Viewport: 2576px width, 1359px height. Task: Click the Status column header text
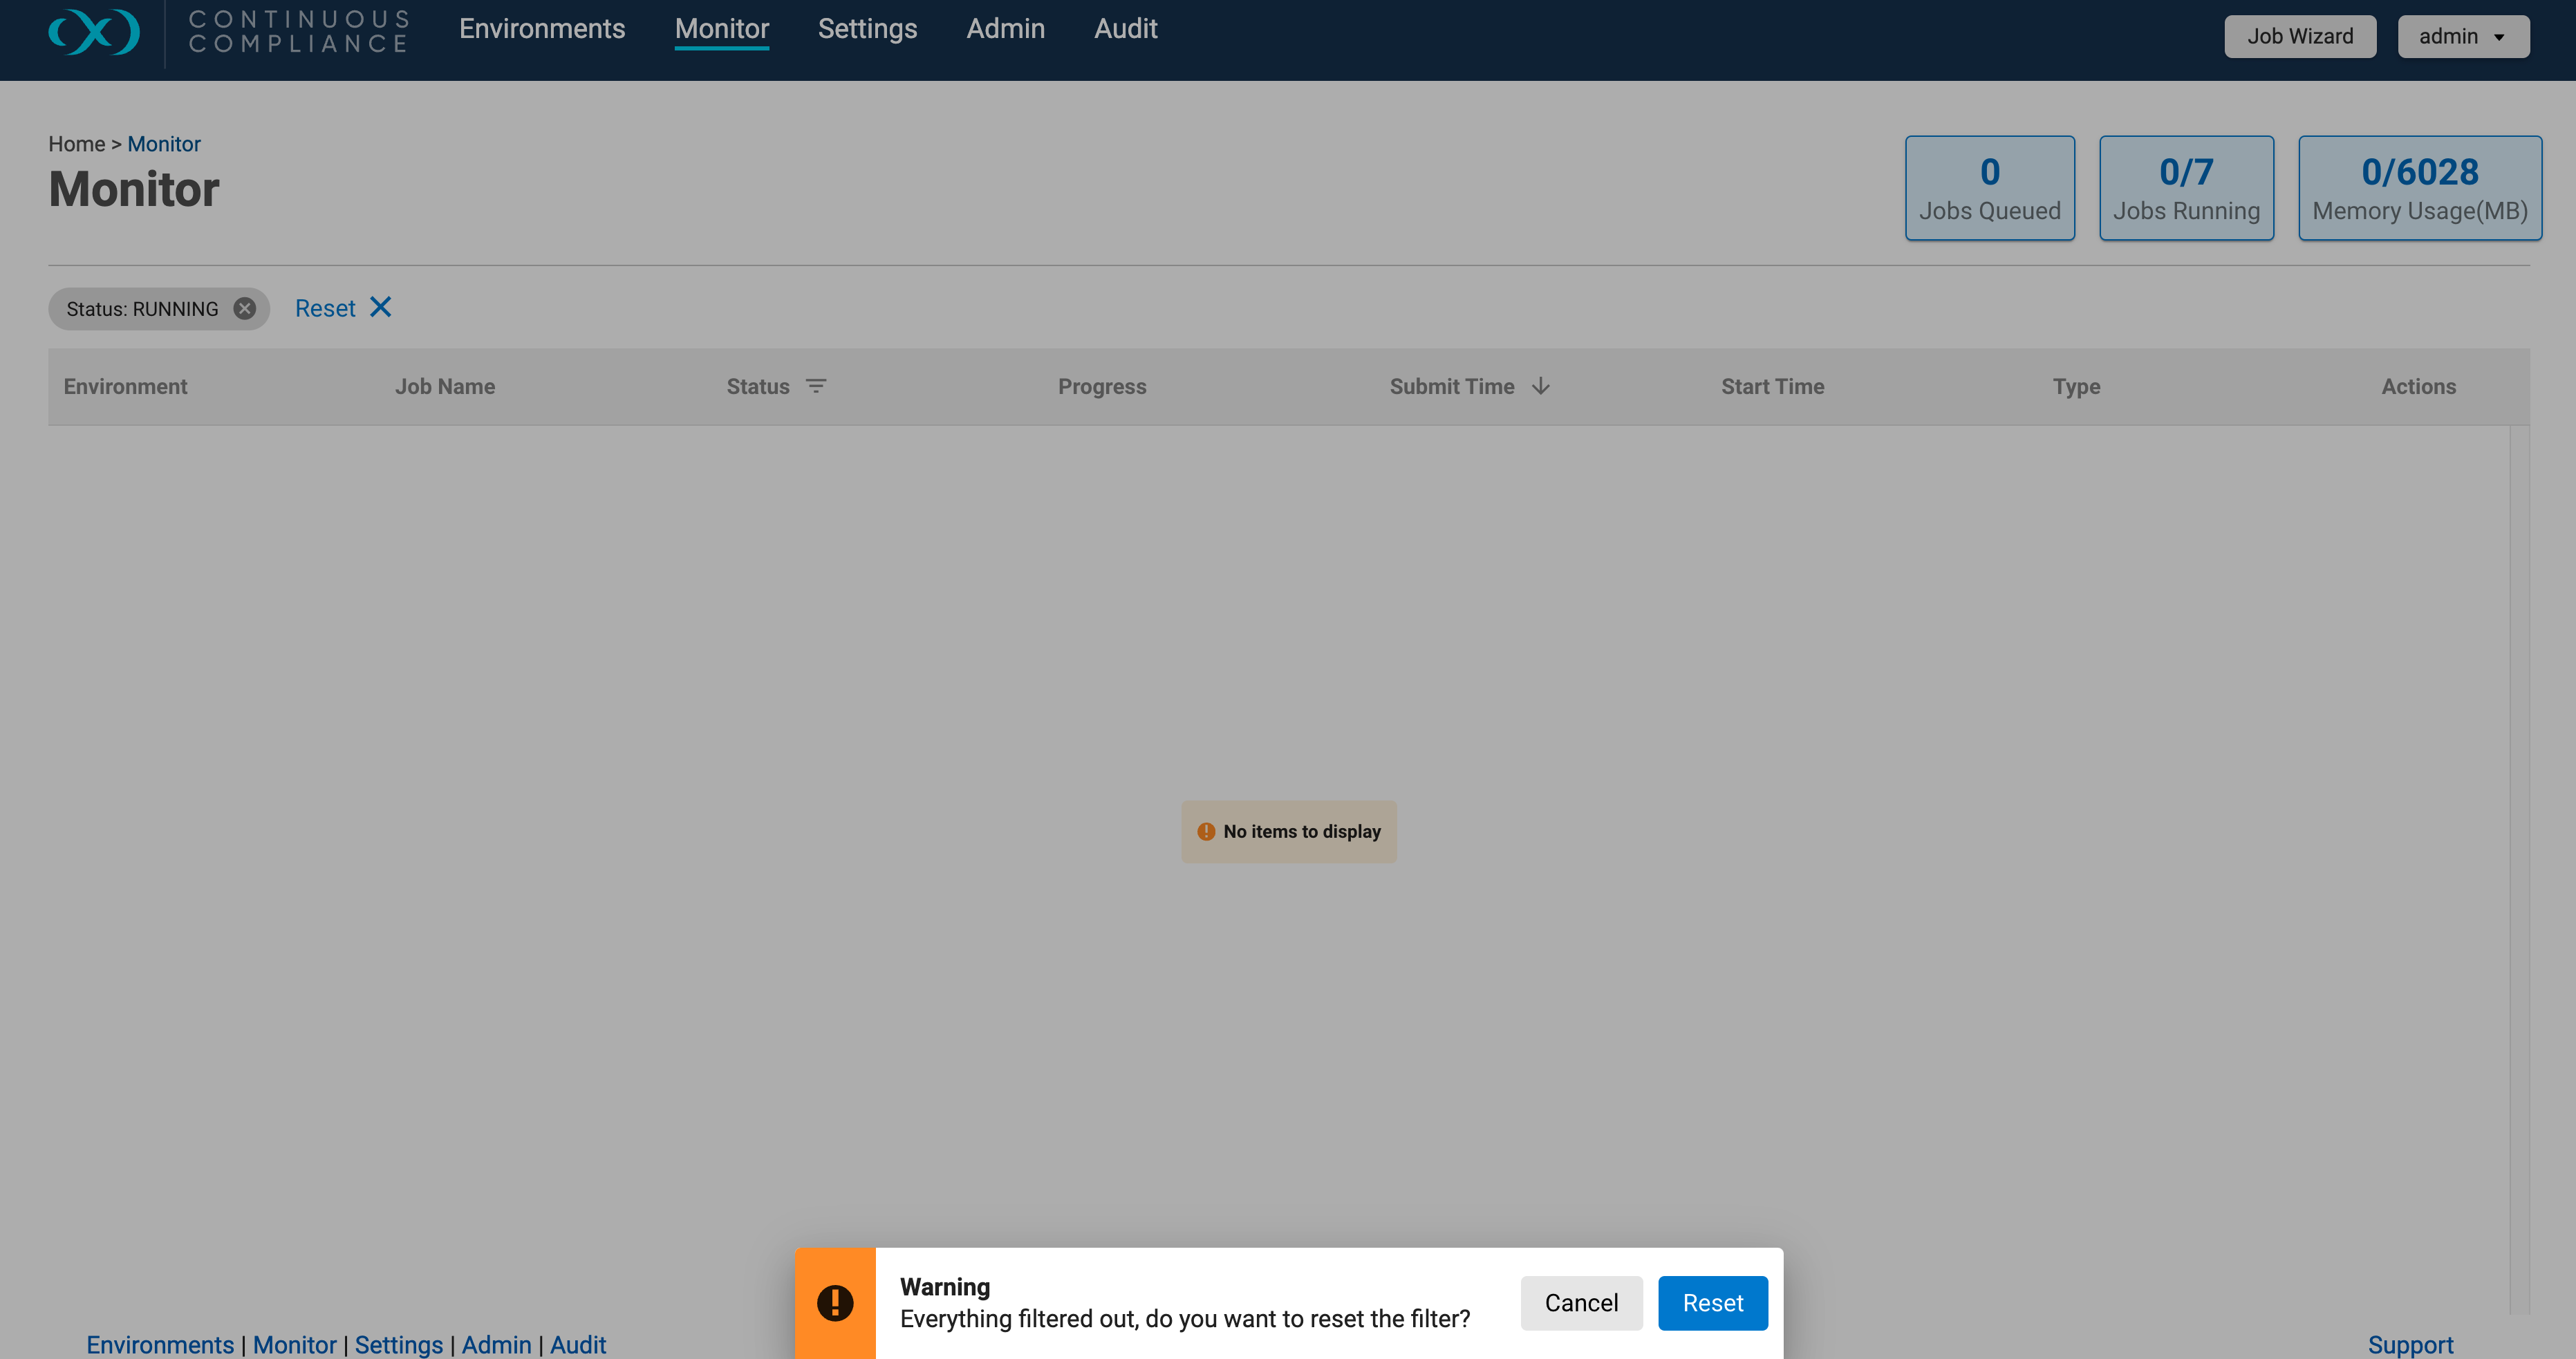758,386
